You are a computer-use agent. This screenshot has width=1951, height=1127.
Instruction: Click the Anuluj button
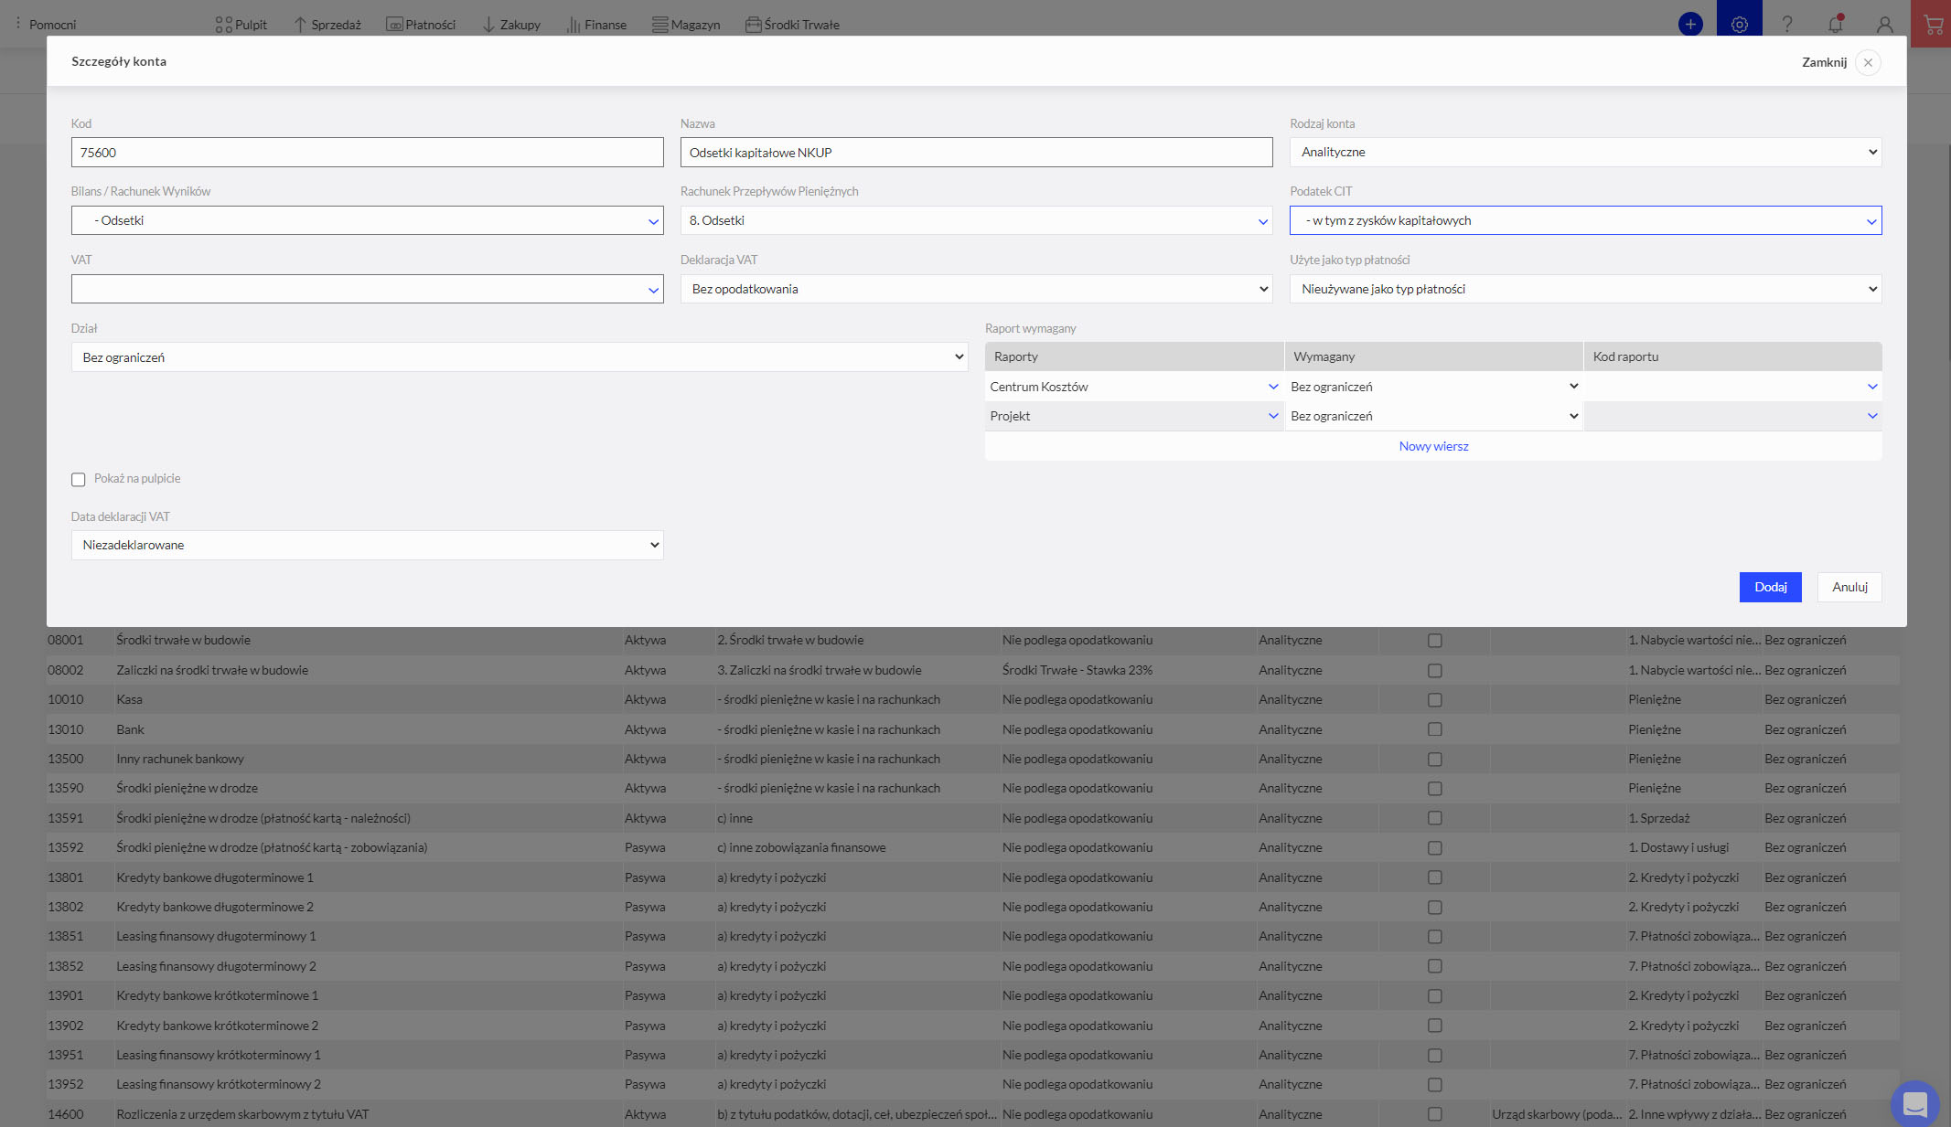[1849, 587]
